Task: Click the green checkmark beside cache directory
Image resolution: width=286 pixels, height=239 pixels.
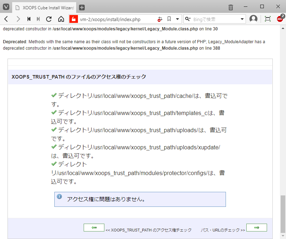Action: point(54,95)
